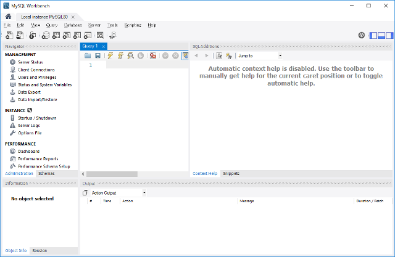Toggle automatic context help icon
This screenshot has height=257, width=395.
pyautogui.click(x=228, y=55)
